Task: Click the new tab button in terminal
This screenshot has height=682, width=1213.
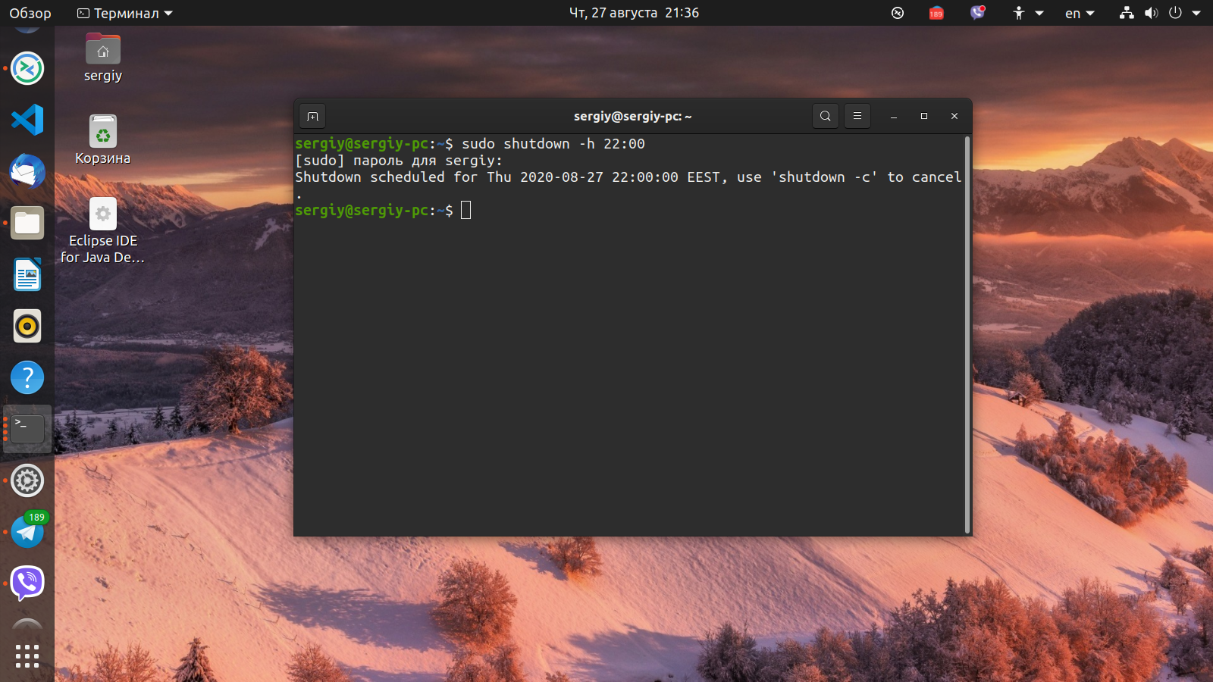Action: click(312, 116)
